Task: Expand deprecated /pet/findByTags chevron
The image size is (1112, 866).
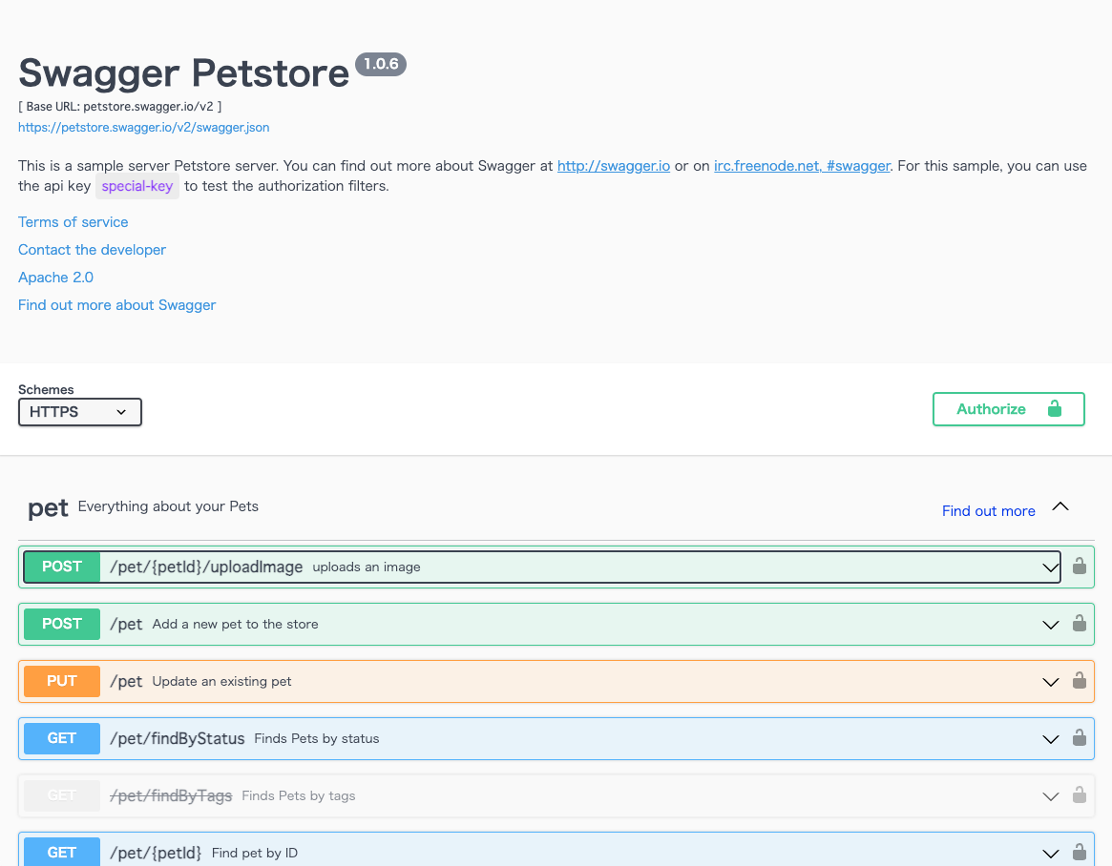Action: tap(1050, 797)
